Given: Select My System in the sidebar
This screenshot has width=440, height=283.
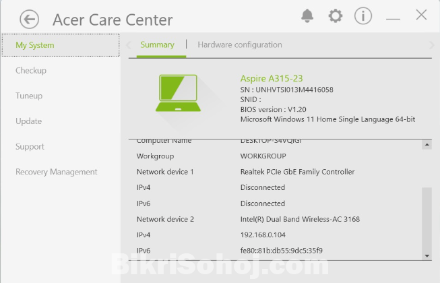Looking at the screenshot, I should [61, 45].
